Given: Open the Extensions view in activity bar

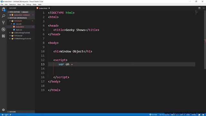Looking at the screenshot, I should pos(4,36).
